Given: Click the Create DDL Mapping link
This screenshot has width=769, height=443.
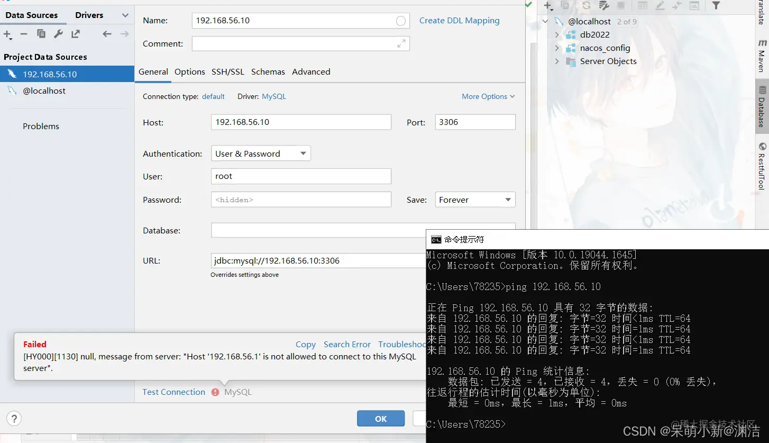Looking at the screenshot, I should [459, 20].
